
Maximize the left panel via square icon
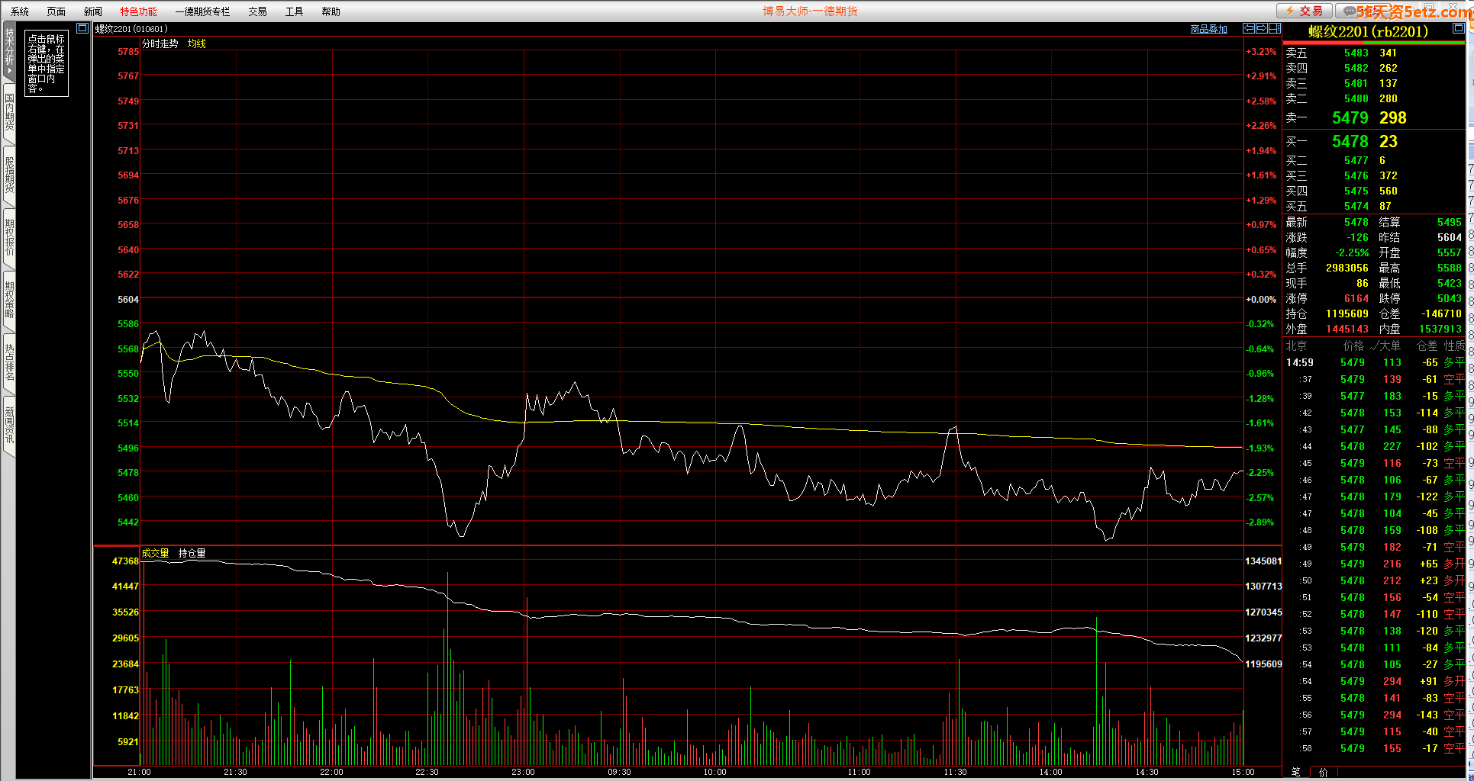point(82,29)
